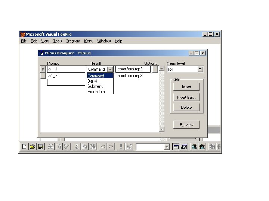Image resolution: width=269 pixels, height=201 pixels.
Task: Click the Save floppy disk icon
Action: point(40,147)
